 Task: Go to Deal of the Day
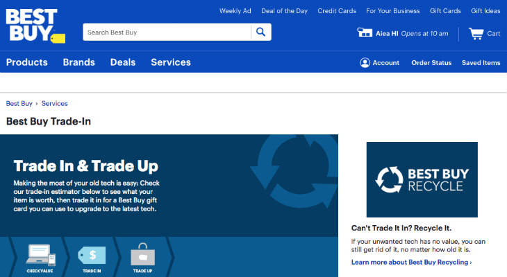tap(285, 10)
